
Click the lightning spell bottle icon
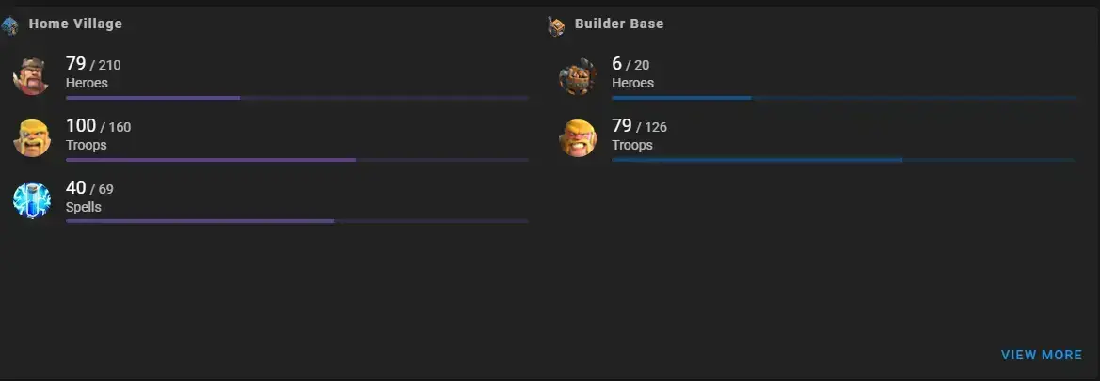(x=32, y=200)
